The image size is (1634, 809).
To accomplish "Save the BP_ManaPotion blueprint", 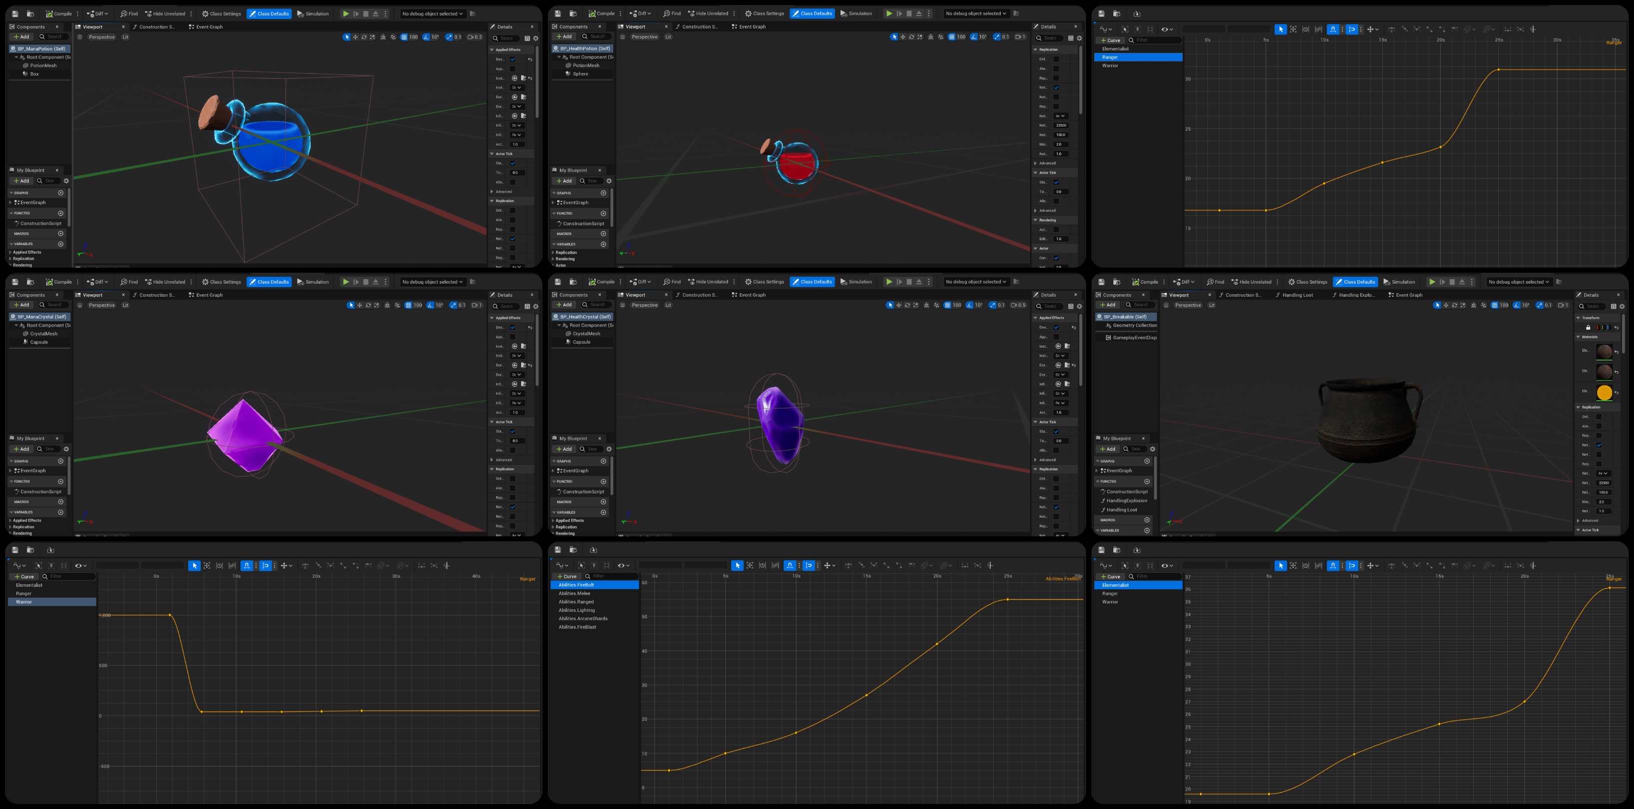I will point(15,14).
